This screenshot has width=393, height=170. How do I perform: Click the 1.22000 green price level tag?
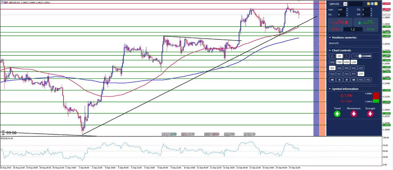coord(386,79)
